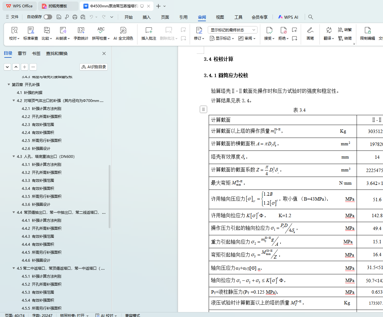
Task: Toggle the 自动保存 autosave switch
Action: (48, 17)
